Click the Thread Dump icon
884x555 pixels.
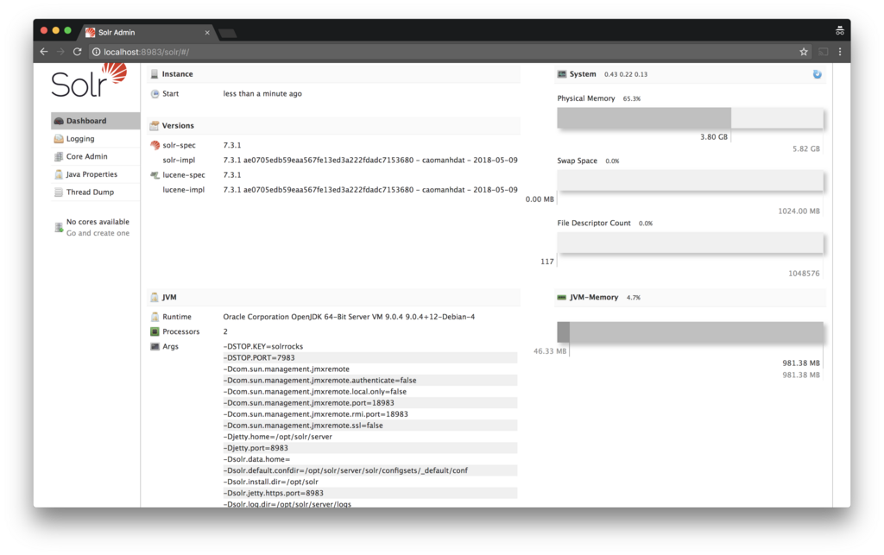tap(59, 192)
